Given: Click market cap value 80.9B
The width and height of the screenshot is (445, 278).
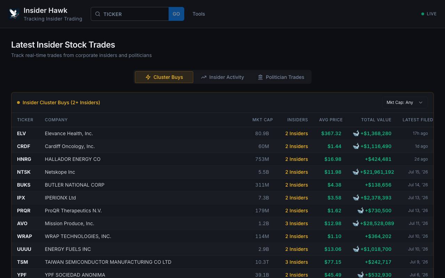Looking at the screenshot, I should 262,133.
